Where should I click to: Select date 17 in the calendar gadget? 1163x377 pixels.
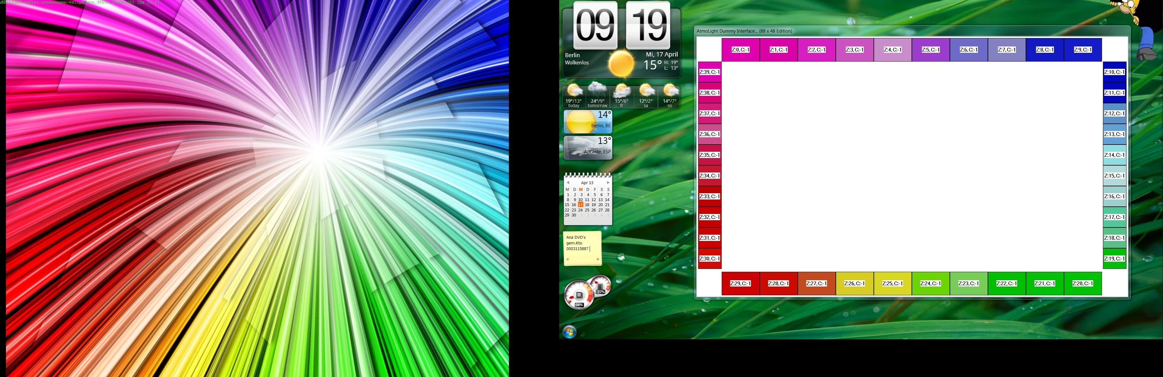click(581, 205)
